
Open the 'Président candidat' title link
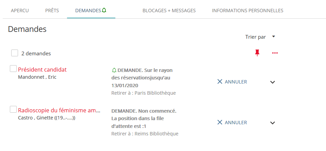(x=42, y=70)
